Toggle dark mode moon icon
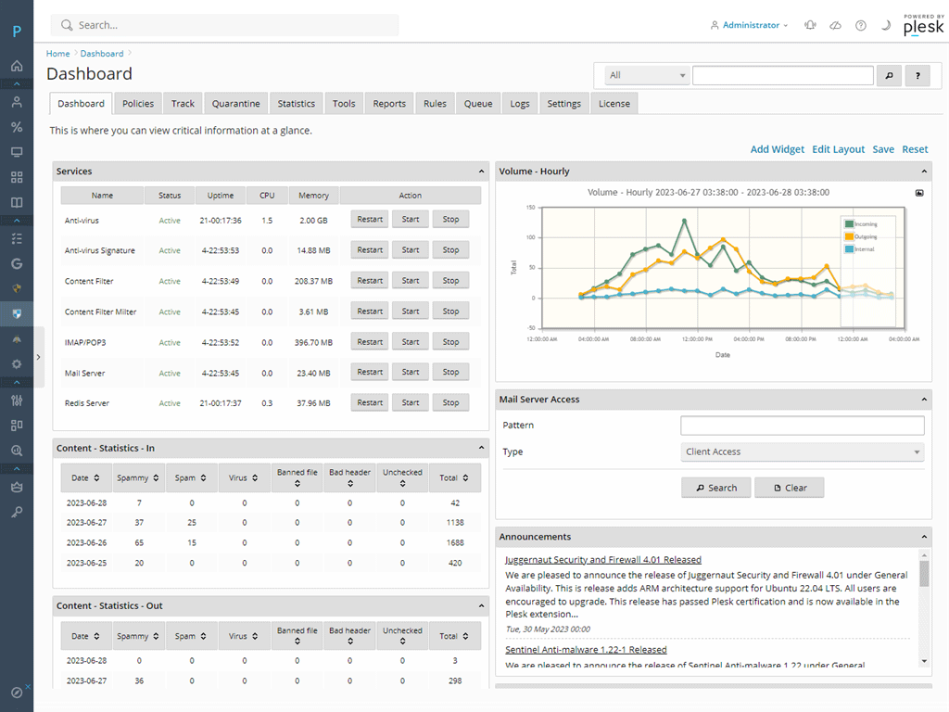Viewport: 949px width, 712px height. (885, 25)
